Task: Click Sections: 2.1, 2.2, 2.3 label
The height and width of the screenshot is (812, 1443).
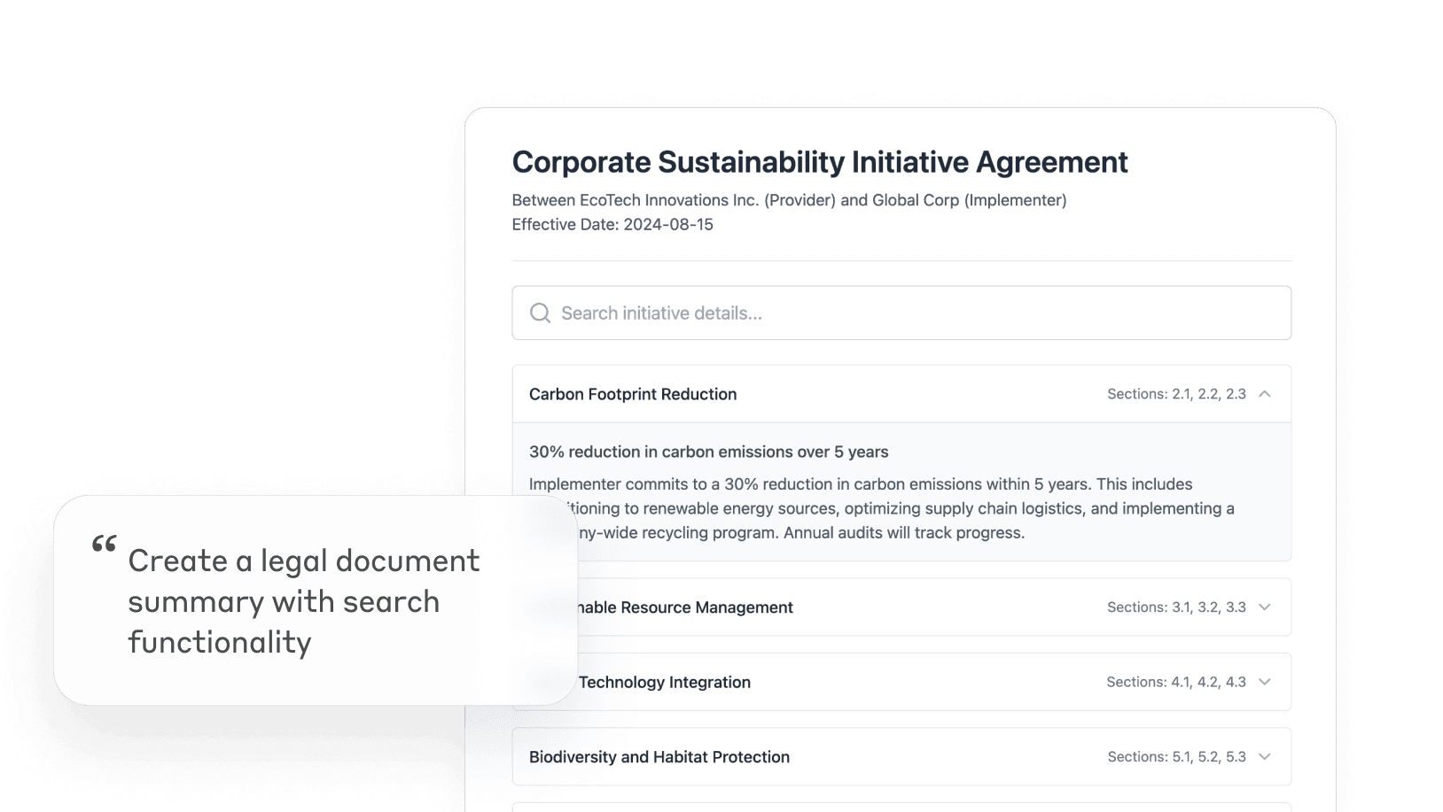Action: [x=1176, y=394]
